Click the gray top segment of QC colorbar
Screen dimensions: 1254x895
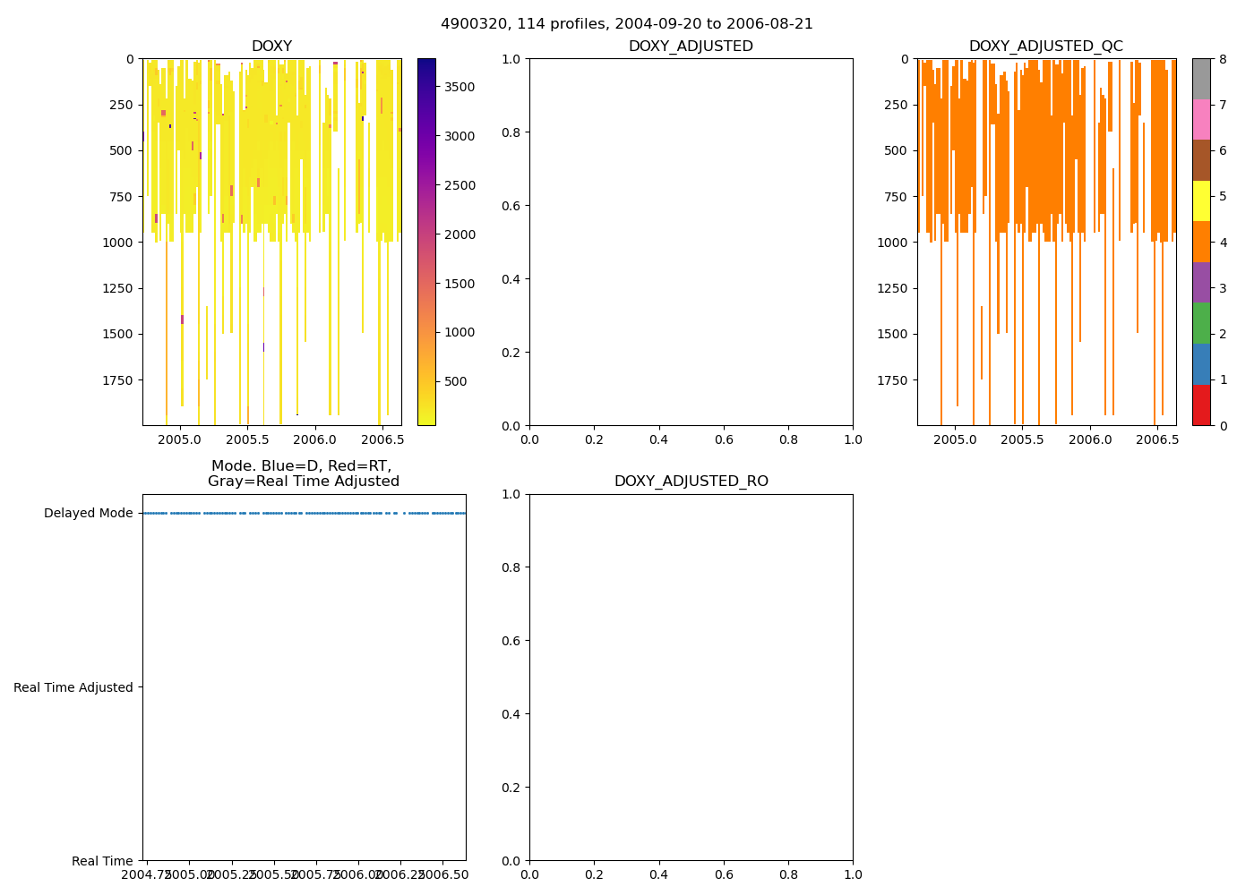tap(1200, 79)
